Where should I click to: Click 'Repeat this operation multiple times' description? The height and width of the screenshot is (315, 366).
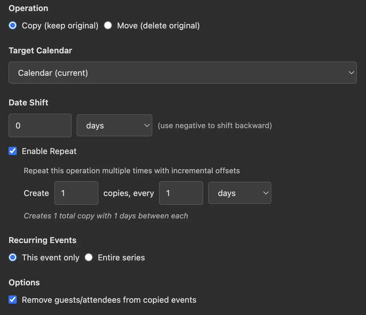pos(132,171)
